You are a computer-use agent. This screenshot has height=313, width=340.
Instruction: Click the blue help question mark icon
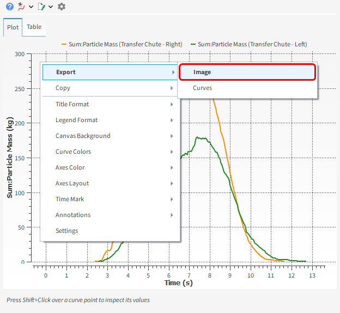tap(9, 7)
